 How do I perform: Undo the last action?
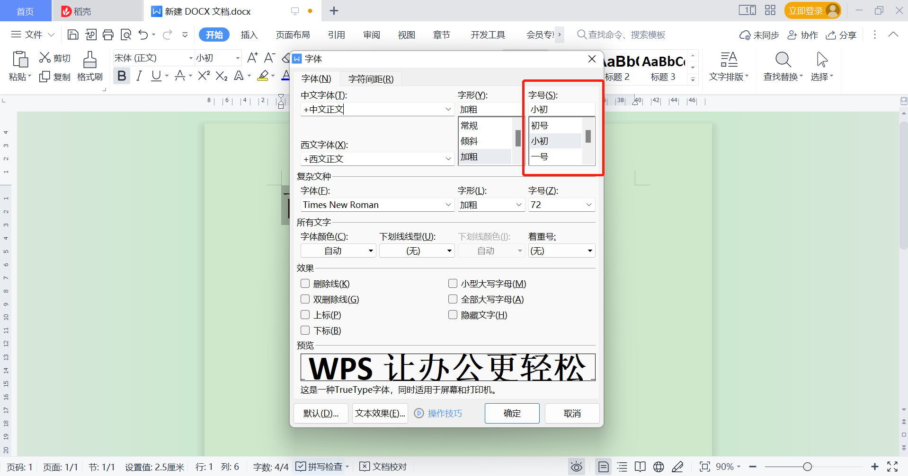(143, 35)
